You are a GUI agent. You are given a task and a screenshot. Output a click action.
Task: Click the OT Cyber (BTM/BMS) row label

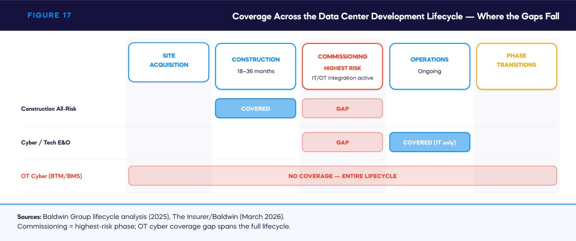coord(51,176)
